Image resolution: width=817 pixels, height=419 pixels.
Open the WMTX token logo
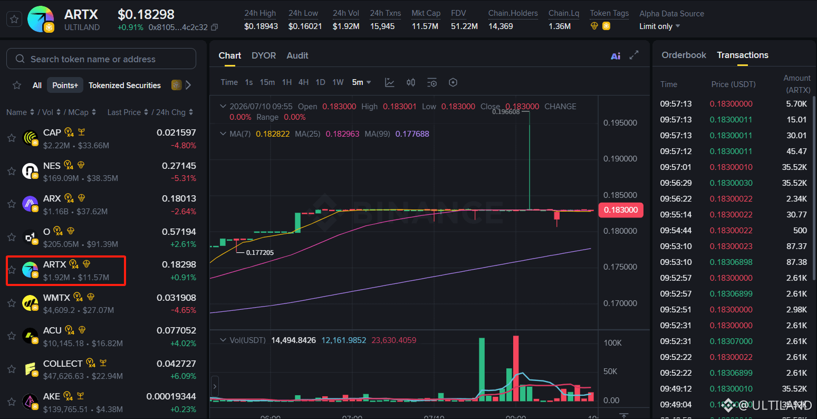(x=30, y=303)
